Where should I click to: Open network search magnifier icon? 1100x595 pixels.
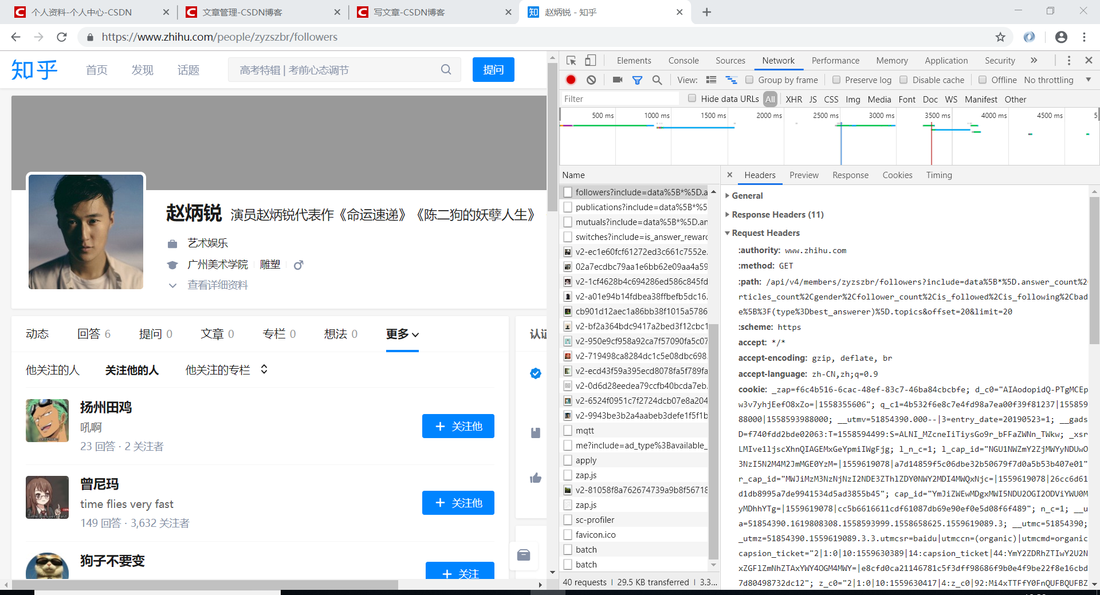(x=657, y=80)
